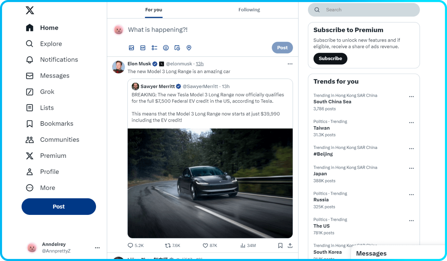
Task: Switch to the Following tab
Action: [x=249, y=10]
